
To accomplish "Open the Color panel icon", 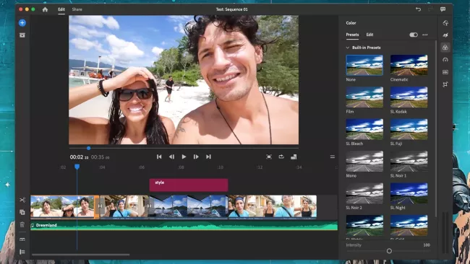I will click(445, 47).
